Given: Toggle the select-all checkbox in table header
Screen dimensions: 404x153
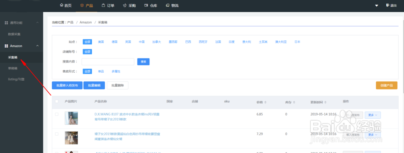Looking at the screenshot, I should pos(57,101).
